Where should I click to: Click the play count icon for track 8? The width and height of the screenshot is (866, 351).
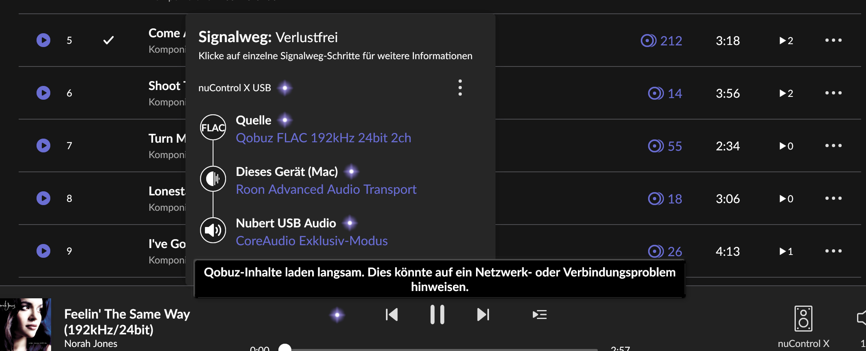click(x=786, y=199)
